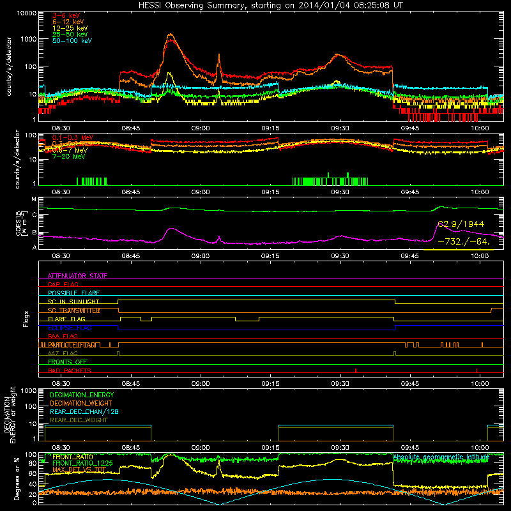Click the HESSI Observing Summary title text
Viewport: 511px width, 511px height.
coord(270,6)
